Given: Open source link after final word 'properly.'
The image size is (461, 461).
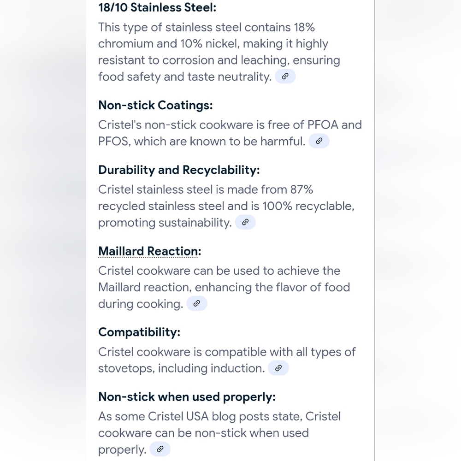Looking at the screenshot, I should [x=160, y=449].
